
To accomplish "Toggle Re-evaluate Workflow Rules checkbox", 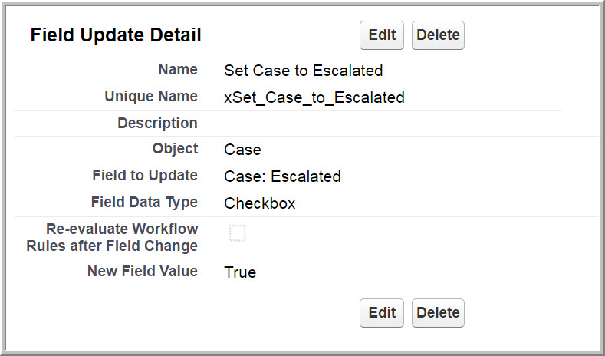I will [x=238, y=233].
